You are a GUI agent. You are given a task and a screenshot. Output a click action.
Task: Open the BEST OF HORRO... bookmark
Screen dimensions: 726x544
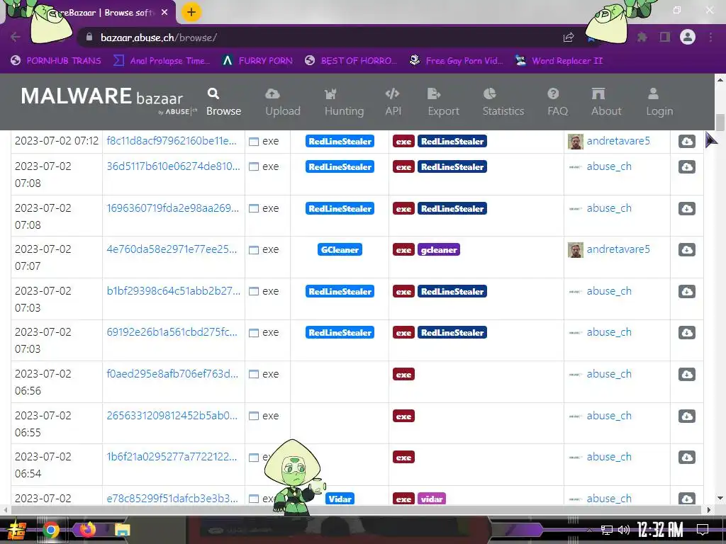pos(350,61)
